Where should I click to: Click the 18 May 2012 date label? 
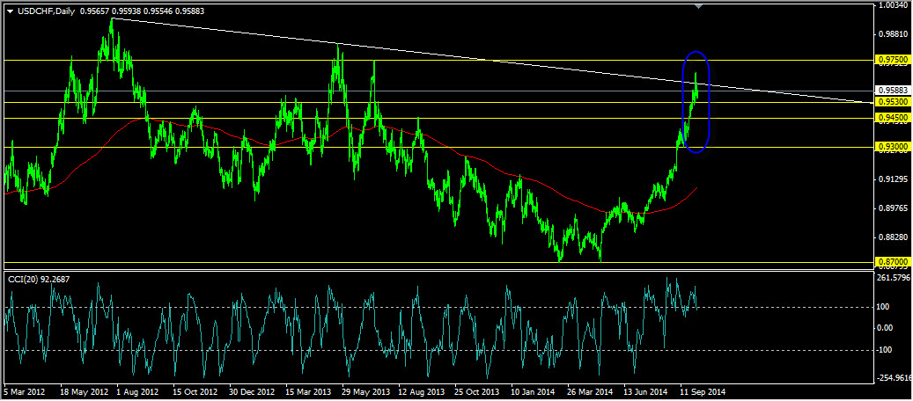pos(86,391)
